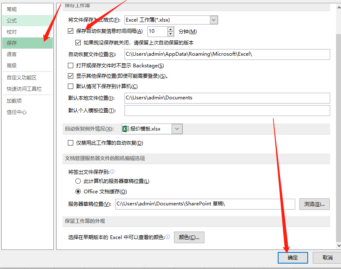The height and width of the screenshot is (269, 341).
Task: Open the 信任中心 category
Action: point(17,112)
